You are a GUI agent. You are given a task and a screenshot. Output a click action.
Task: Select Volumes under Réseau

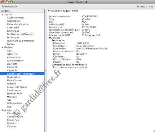tap(12, 127)
